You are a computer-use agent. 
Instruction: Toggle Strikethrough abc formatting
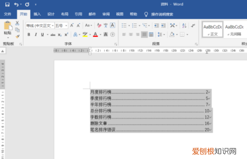click(x=53, y=35)
